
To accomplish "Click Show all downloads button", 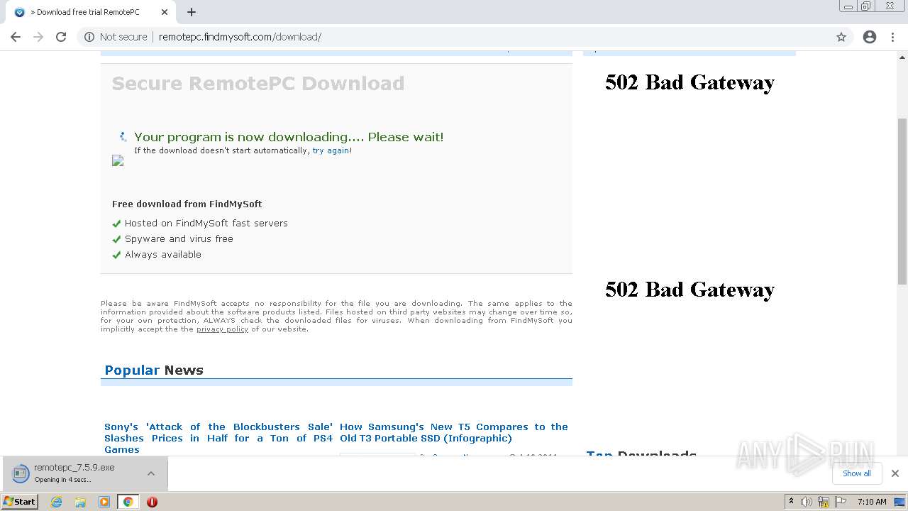I will pyautogui.click(x=856, y=473).
